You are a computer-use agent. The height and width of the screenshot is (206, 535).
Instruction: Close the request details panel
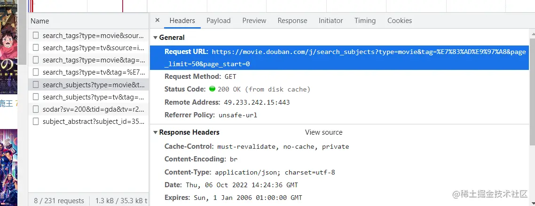click(157, 20)
